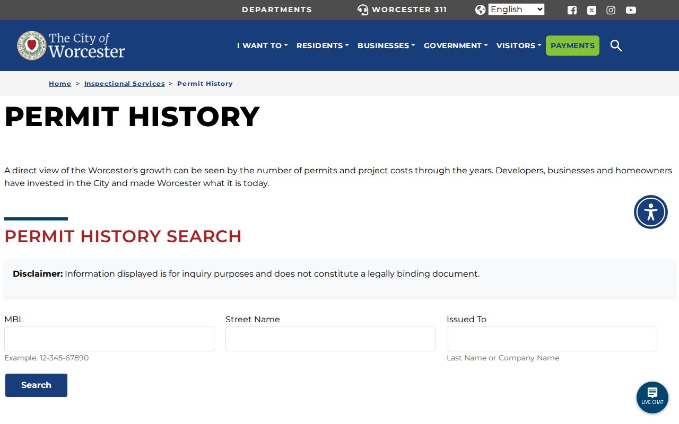Focus the MBL input field
The height and width of the screenshot is (424, 679).
coord(109,339)
